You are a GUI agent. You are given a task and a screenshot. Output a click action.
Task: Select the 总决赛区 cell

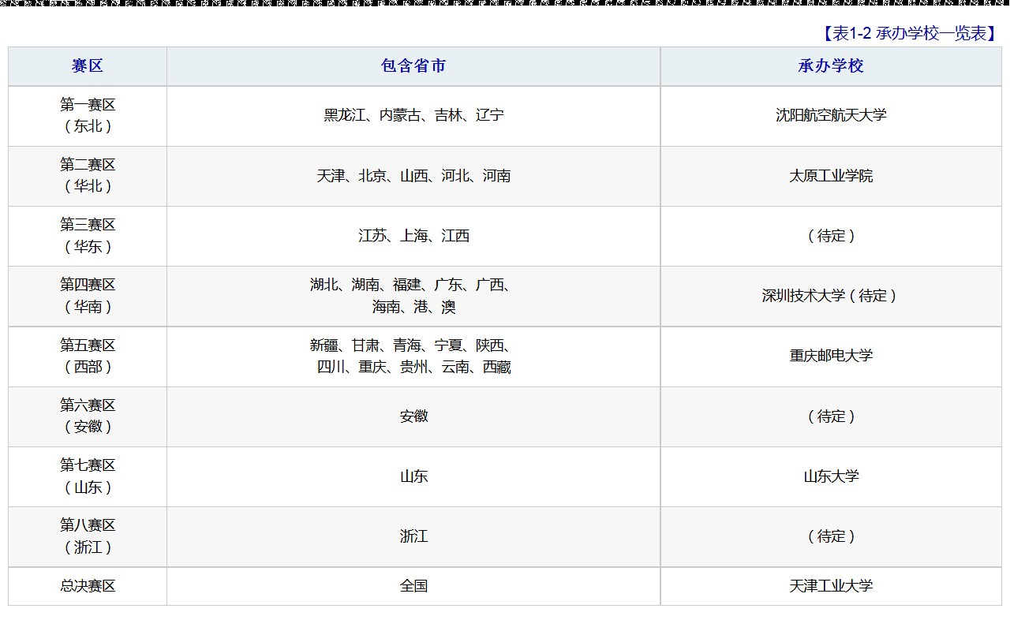88,586
